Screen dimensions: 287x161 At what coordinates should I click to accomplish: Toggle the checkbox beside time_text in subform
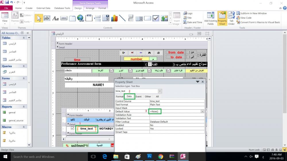73,128
